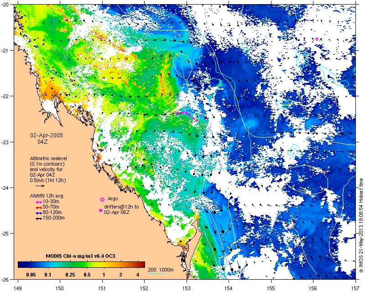Click the 157 longitude axis label

[356, 288]
